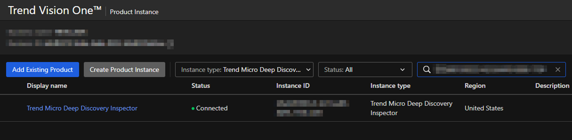The height and width of the screenshot is (140, 572).
Task: Click the row's Instance type cell text
Action: (x=411, y=108)
